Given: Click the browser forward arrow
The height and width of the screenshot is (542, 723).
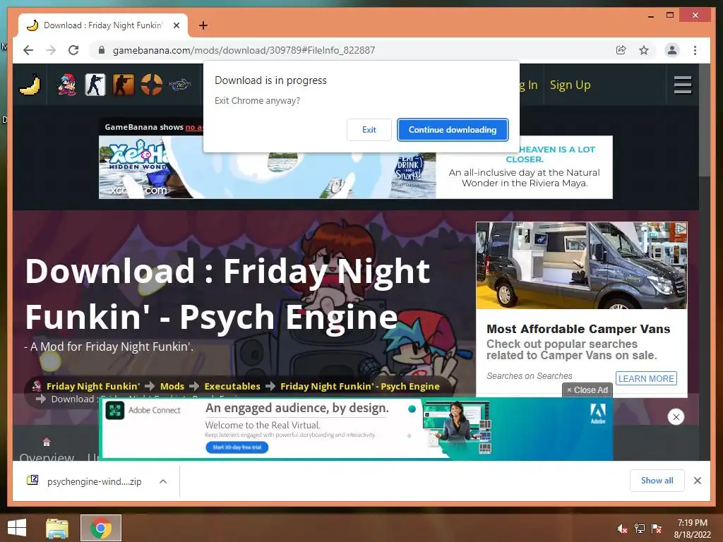Looking at the screenshot, I should 51,50.
